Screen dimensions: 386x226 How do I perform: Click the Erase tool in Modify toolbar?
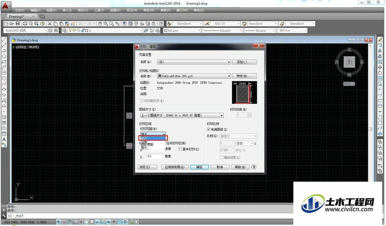[x=380, y=40]
